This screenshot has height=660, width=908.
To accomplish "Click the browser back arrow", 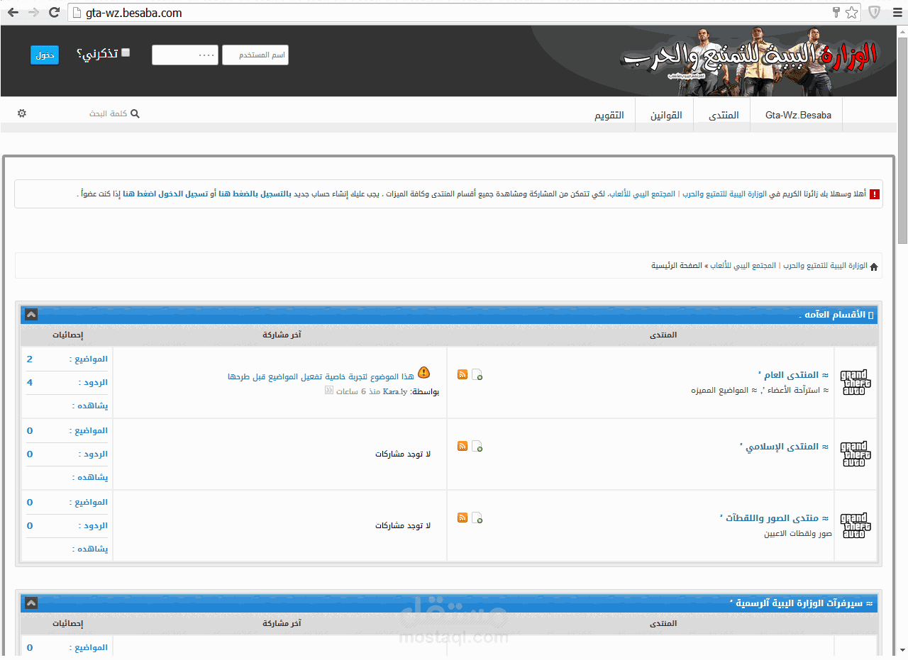I will 13,12.
